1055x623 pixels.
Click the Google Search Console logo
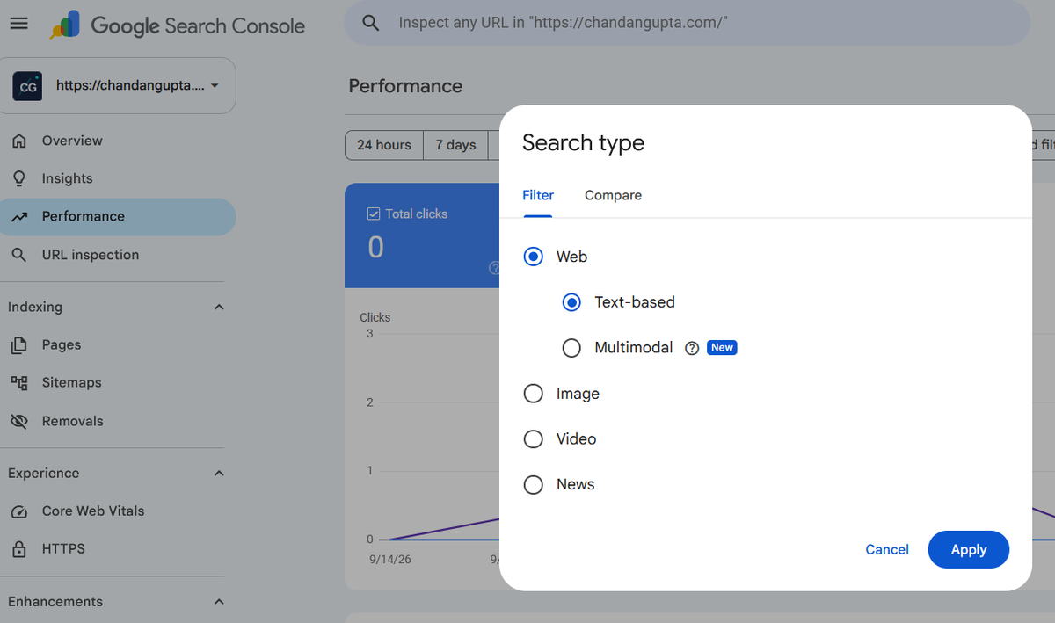tap(178, 25)
